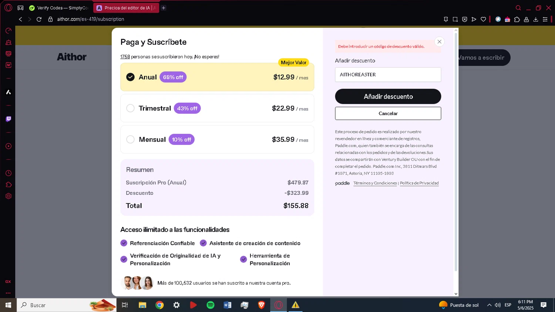Select the Trimestral plan option
The height and width of the screenshot is (312, 555).
click(217, 108)
